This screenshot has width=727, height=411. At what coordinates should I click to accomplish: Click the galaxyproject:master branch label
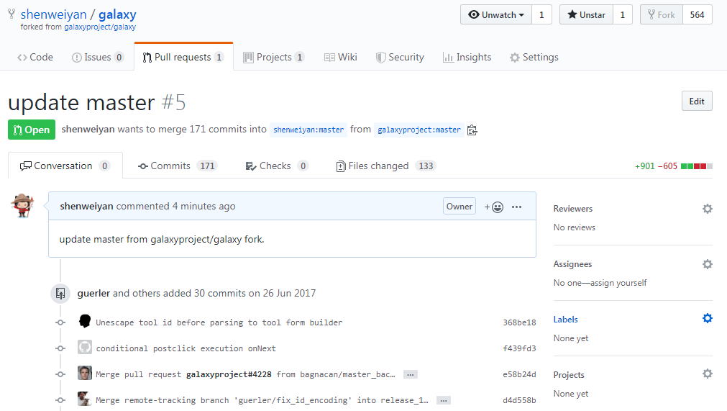point(419,130)
